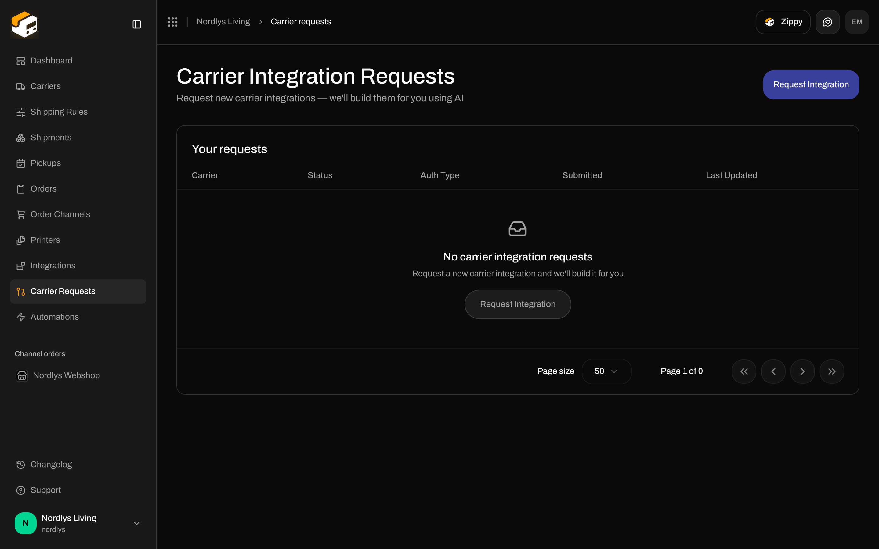Click the Nordlys Webshop store icon

tap(22, 375)
